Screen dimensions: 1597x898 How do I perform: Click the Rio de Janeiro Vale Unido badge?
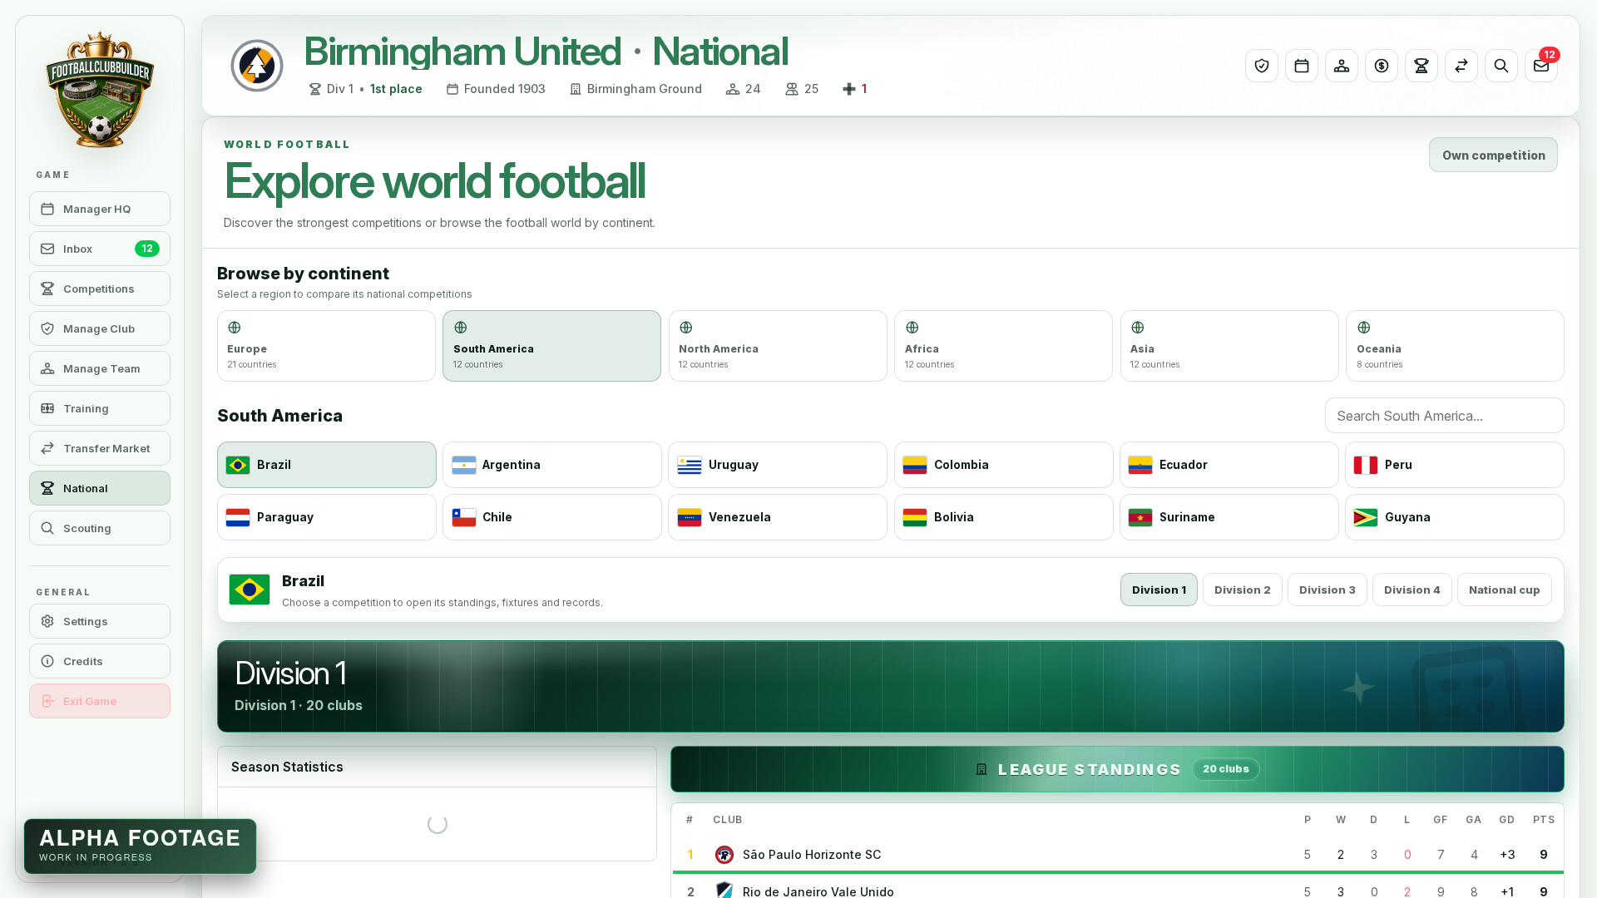(x=724, y=891)
